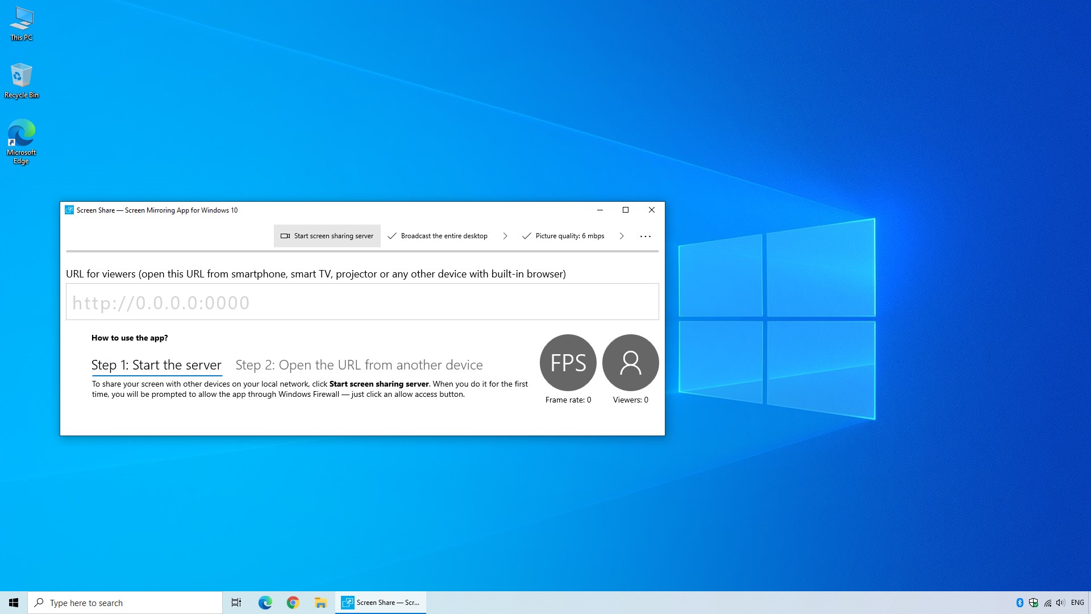Click the Screen Share app icon in taskbar

click(x=347, y=602)
